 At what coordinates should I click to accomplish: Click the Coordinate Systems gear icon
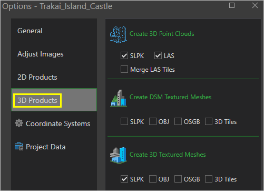click(x=19, y=123)
